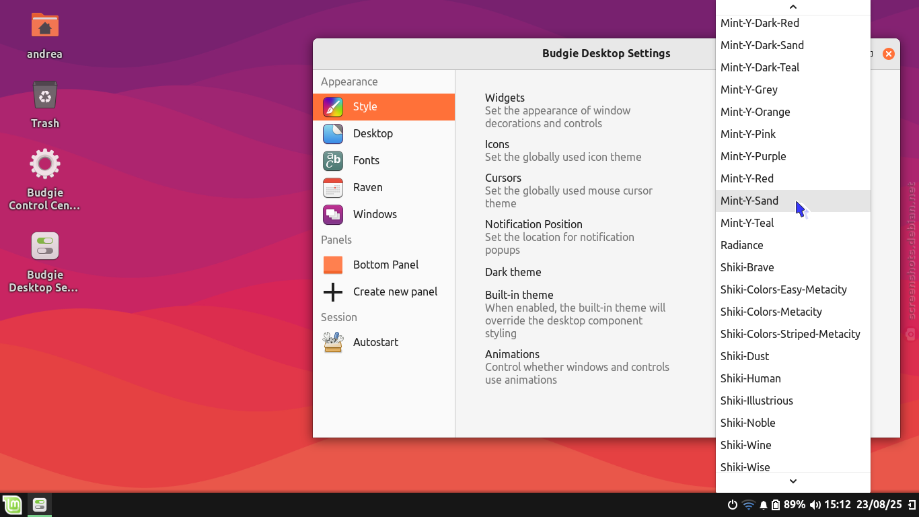Open the Desktop settings page
Image resolution: width=919 pixels, height=517 pixels.
coord(383,133)
